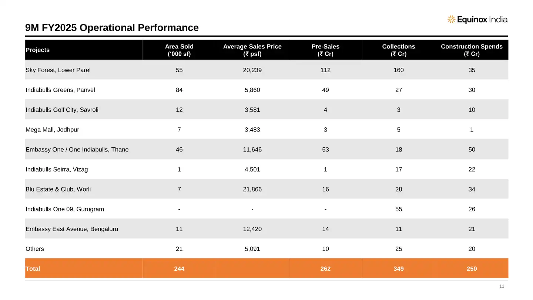Viewport: 533px width, 300px height.
Task: Select Sky Forest average price 20,239
Action: (x=252, y=70)
